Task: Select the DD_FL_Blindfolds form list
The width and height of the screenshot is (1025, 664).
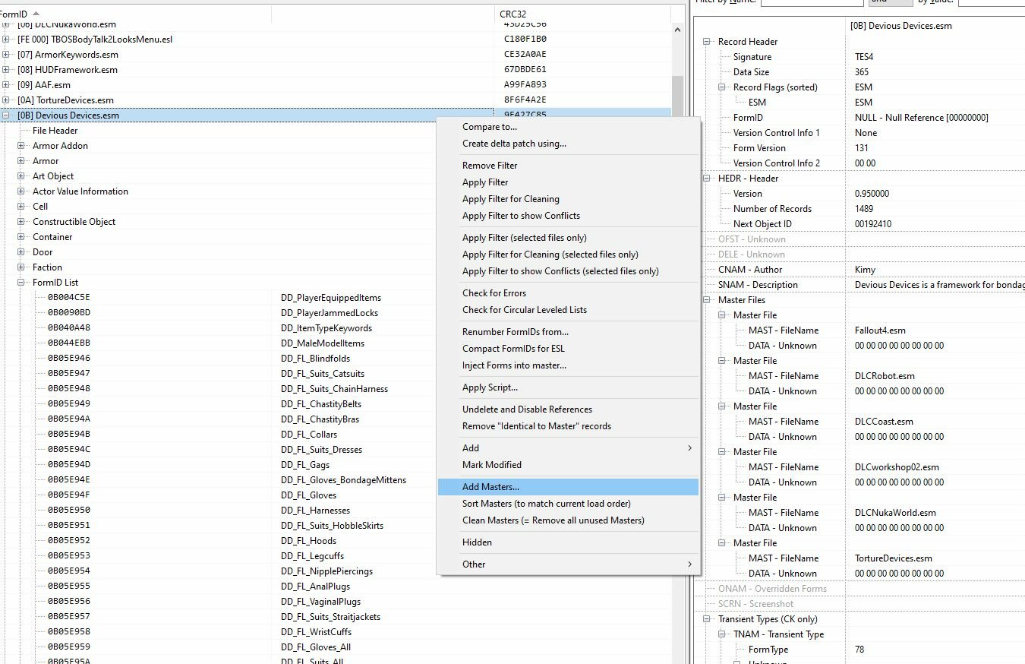Action: click(x=316, y=359)
